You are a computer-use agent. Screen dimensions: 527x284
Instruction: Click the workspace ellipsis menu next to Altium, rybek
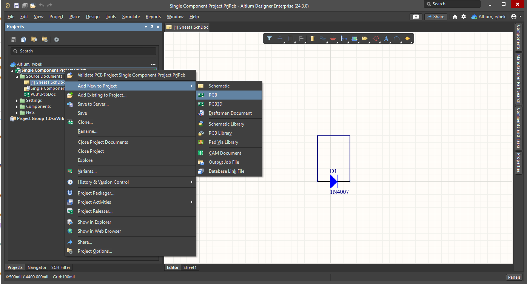coord(153,64)
